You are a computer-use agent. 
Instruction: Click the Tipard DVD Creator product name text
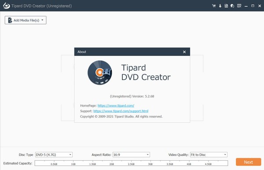146,72
